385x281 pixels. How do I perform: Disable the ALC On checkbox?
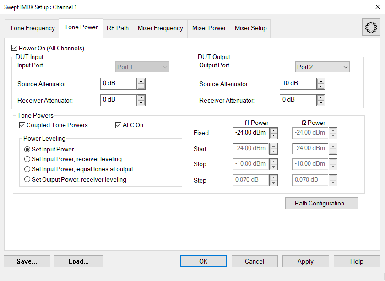pyautogui.click(x=119, y=125)
